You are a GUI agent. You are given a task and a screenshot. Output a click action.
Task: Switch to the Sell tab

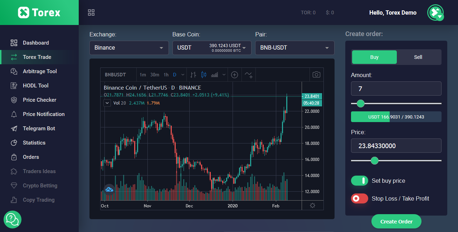click(418, 57)
